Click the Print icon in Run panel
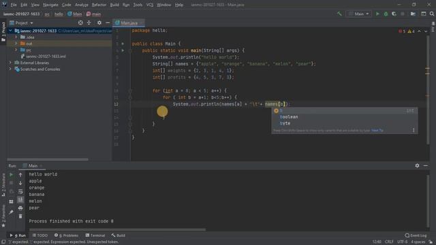The image size is (436, 245). pos(20,208)
